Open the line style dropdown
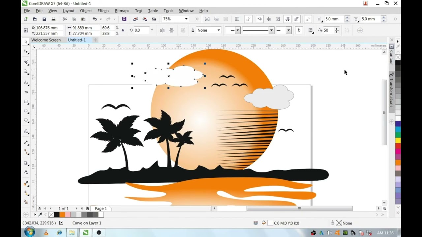The height and width of the screenshot is (237, 422). 271,30
